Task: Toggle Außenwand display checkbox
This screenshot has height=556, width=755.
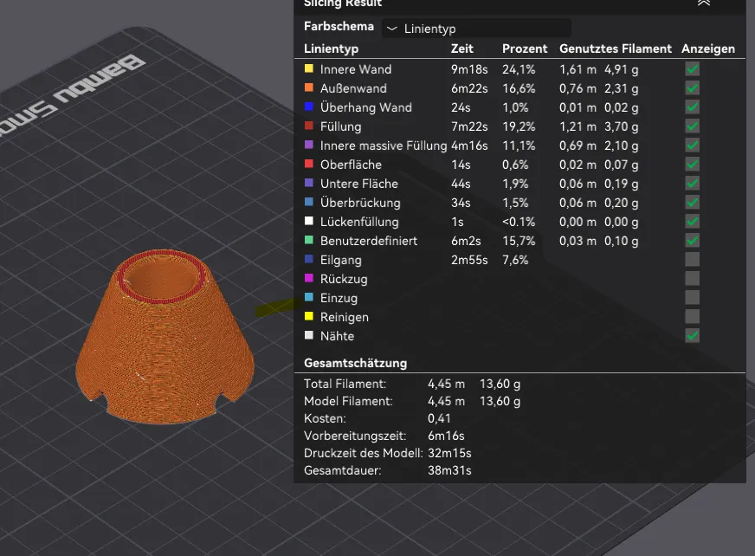Action: (x=693, y=88)
